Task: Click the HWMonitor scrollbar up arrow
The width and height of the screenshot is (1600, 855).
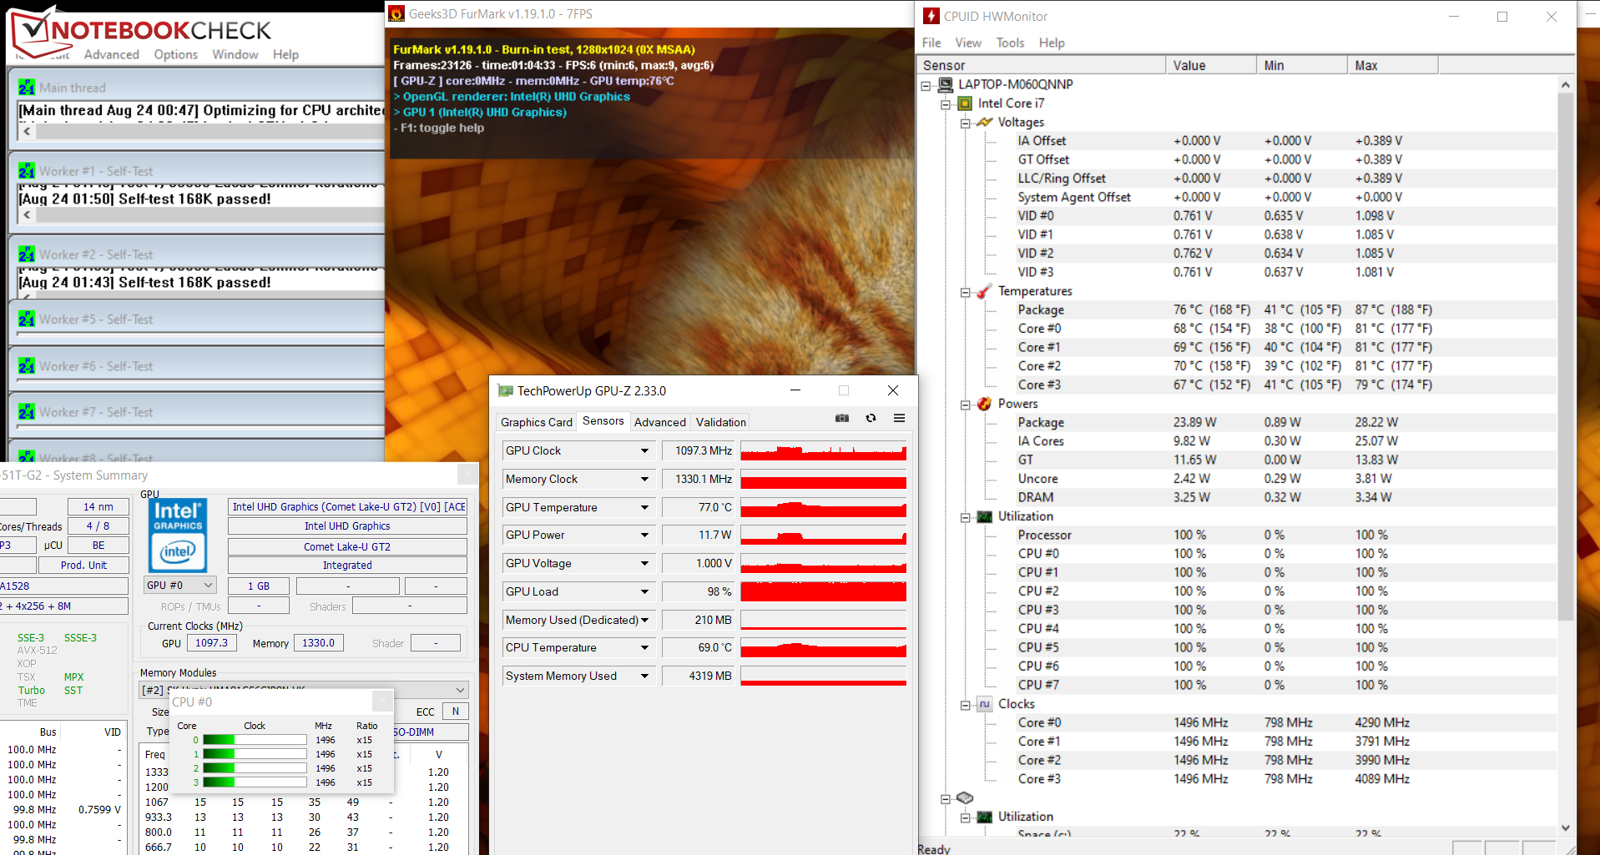Action: [1566, 84]
